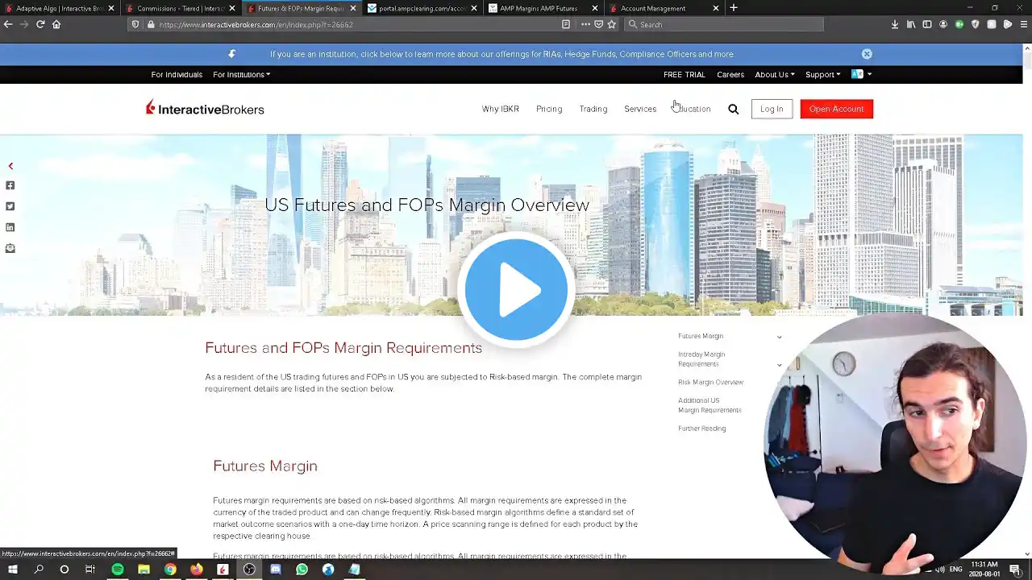Expand the About Us dropdown

pyautogui.click(x=774, y=74)
